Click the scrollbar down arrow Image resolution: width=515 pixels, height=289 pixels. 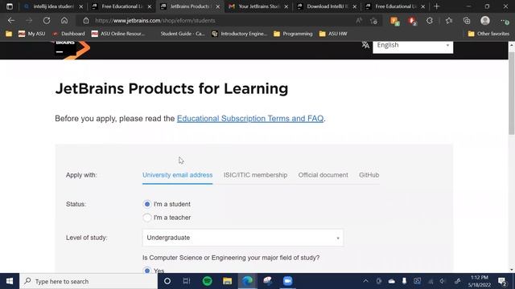512,270
